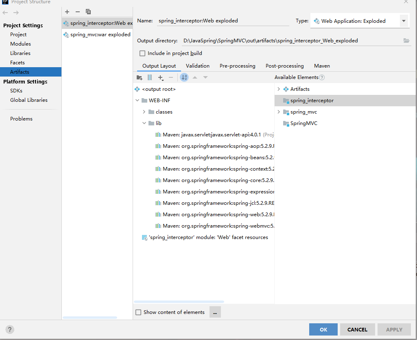
Task: Expand the spring_mvc module node
Action: point(279,112)
